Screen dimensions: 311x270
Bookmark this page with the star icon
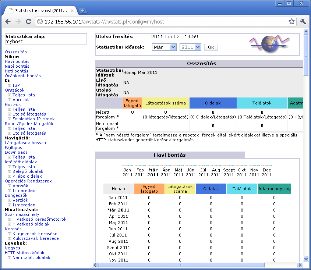(x=291, y=21)
